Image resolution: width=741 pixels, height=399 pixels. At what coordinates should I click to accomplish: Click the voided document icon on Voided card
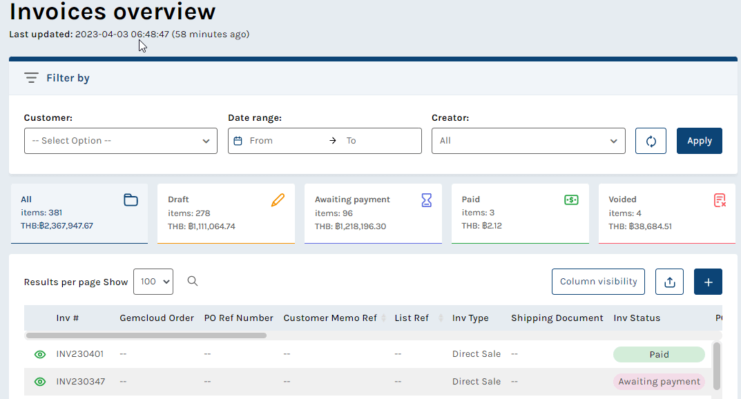tap(720, 200)
